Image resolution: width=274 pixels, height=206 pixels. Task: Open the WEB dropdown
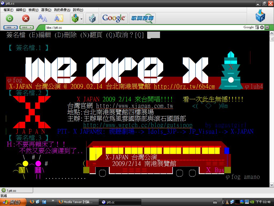tap(10, 28)
